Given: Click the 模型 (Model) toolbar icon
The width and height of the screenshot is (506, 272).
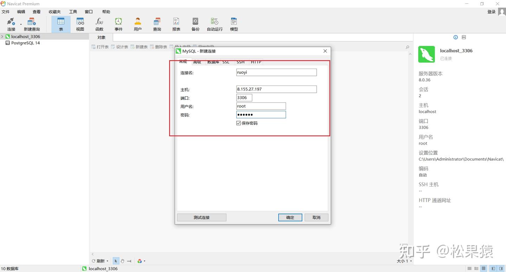Looking at the screenshot, I should (234, 24).
